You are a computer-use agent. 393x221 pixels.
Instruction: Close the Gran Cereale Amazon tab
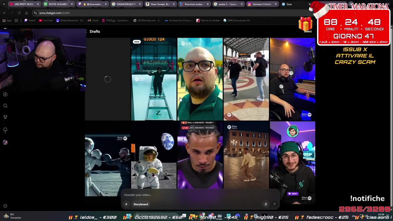click(173, 4)
